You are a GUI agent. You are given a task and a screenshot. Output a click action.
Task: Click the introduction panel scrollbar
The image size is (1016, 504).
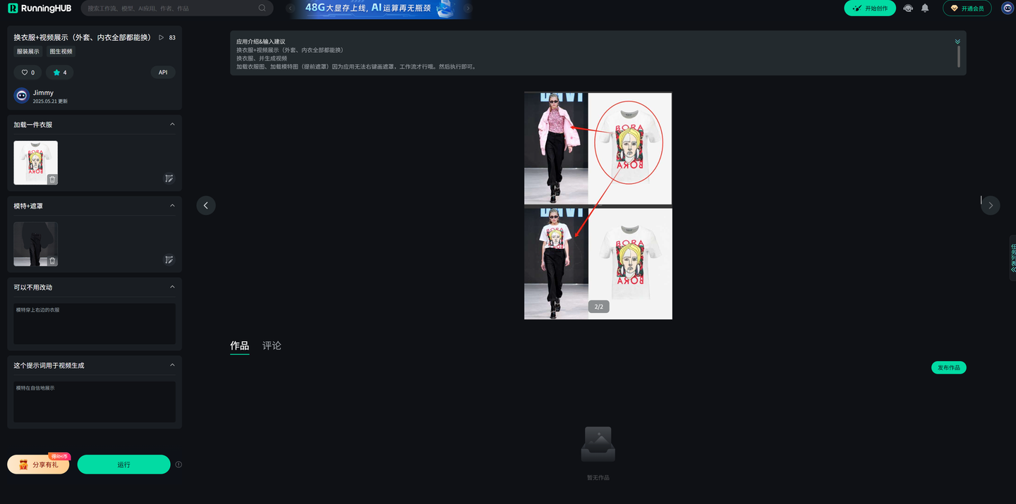point(959,56)
